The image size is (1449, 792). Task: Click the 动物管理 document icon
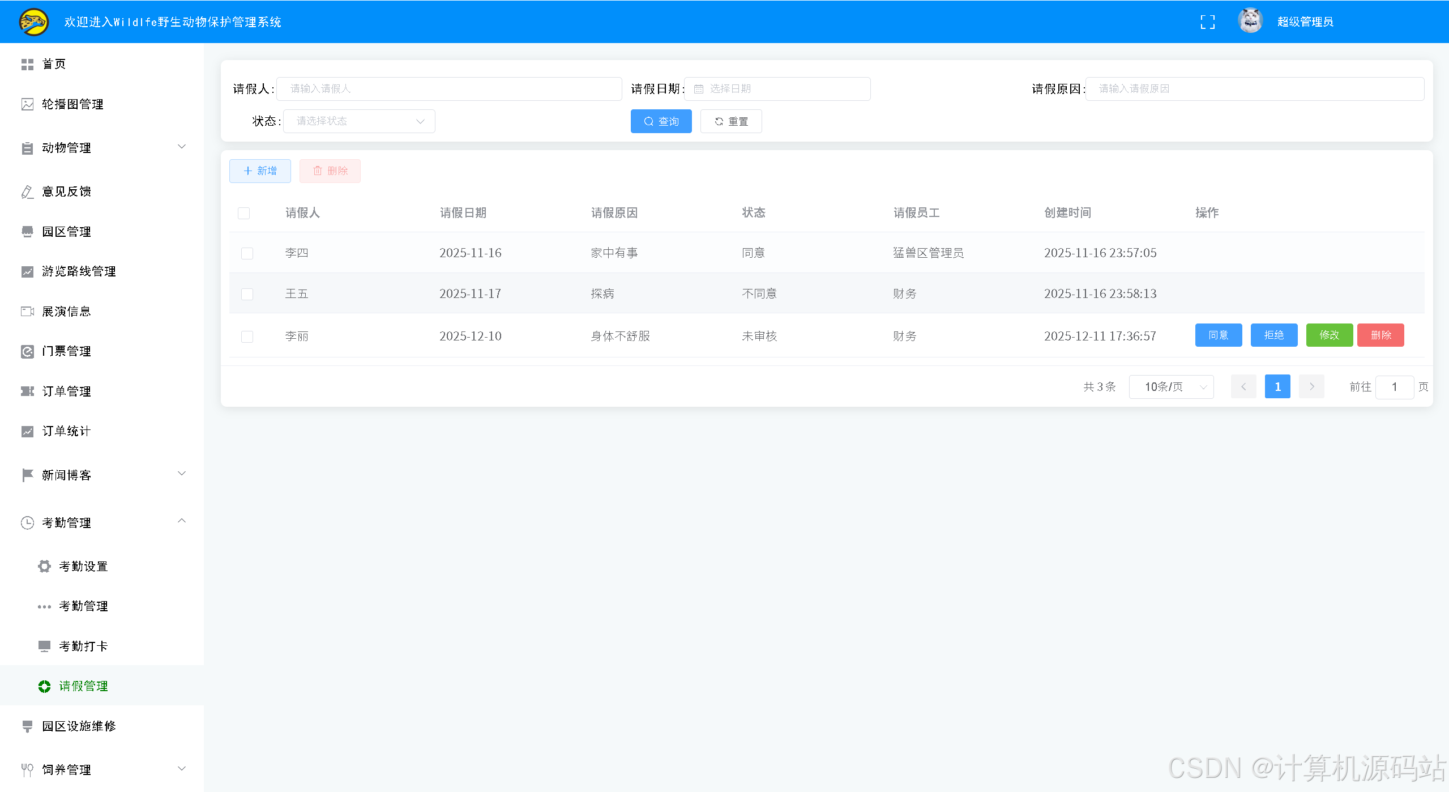pos(27,148)
